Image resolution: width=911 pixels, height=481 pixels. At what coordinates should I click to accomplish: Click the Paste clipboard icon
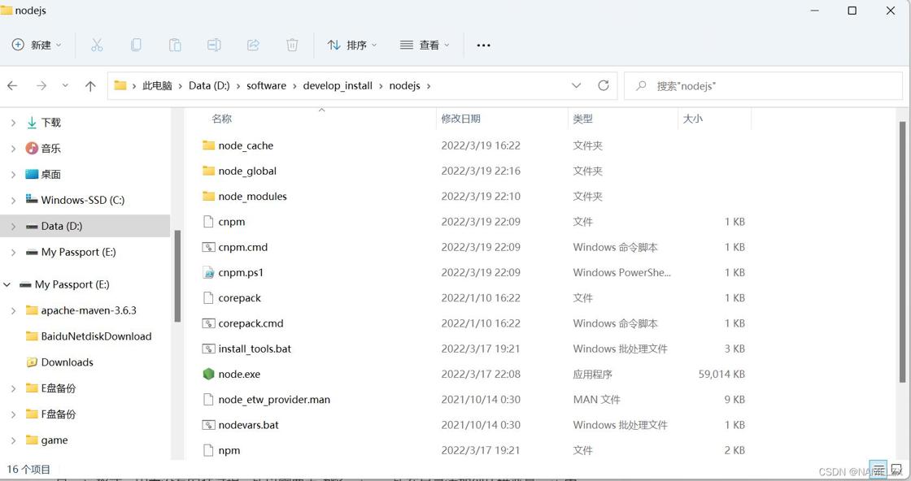[x=175, y=45]
